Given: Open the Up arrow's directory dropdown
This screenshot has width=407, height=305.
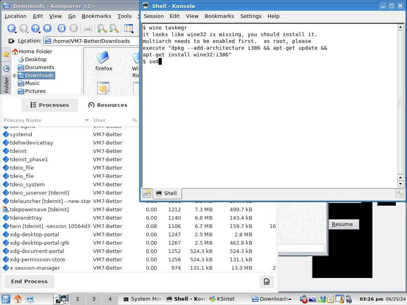Looking at the screenshot, I should 39,32.
